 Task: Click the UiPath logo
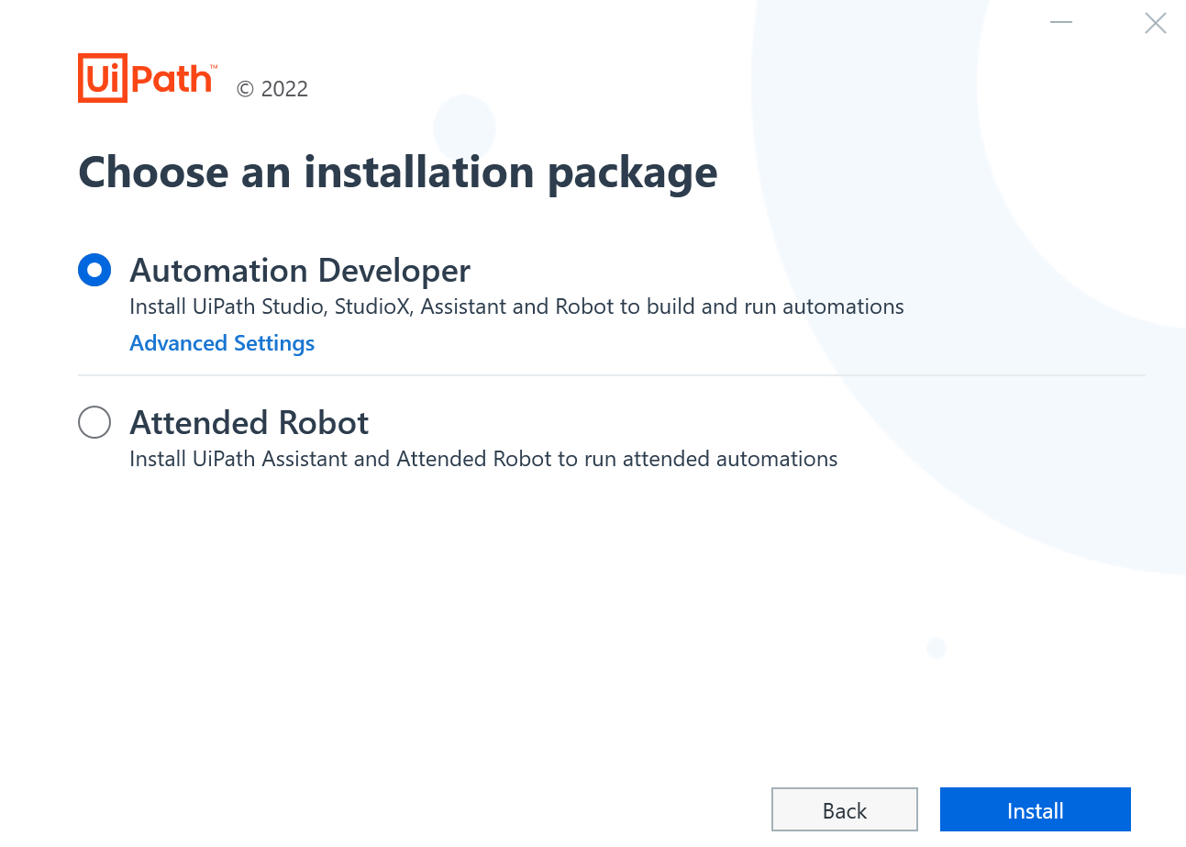point(147,78)
